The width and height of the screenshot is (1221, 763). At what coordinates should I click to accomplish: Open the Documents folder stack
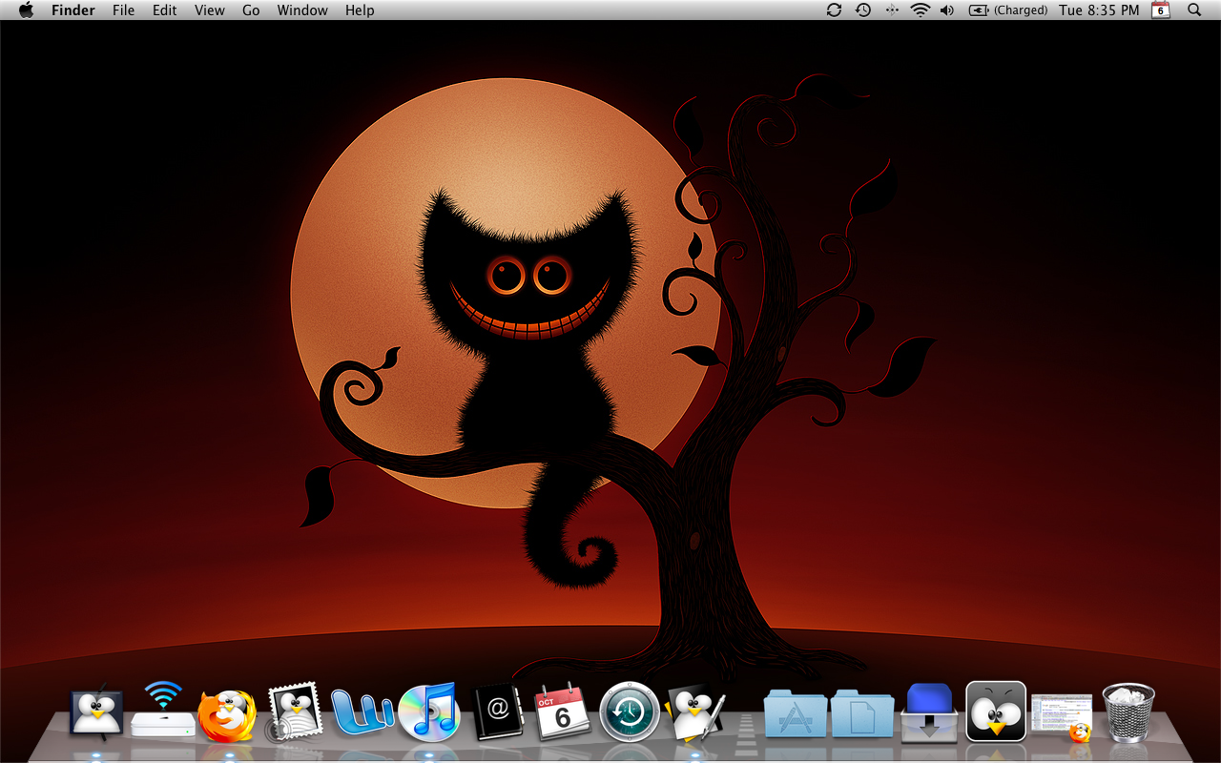pos(861,713)
